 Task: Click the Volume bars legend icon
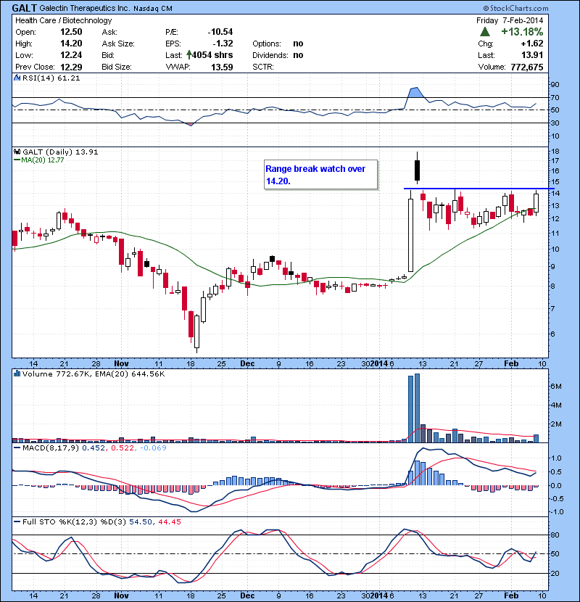coord(17,374)
